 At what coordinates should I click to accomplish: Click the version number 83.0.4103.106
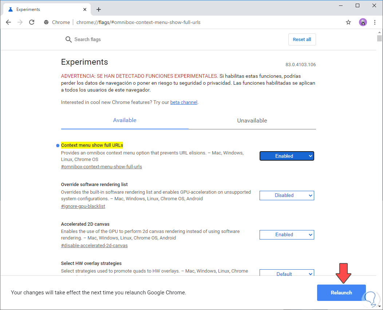click(x=301, y=65)
